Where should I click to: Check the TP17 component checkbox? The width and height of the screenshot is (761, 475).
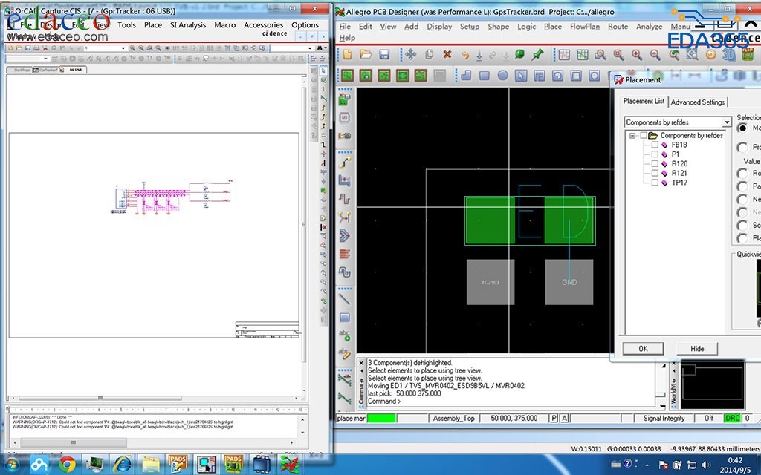tap(655, 183)
